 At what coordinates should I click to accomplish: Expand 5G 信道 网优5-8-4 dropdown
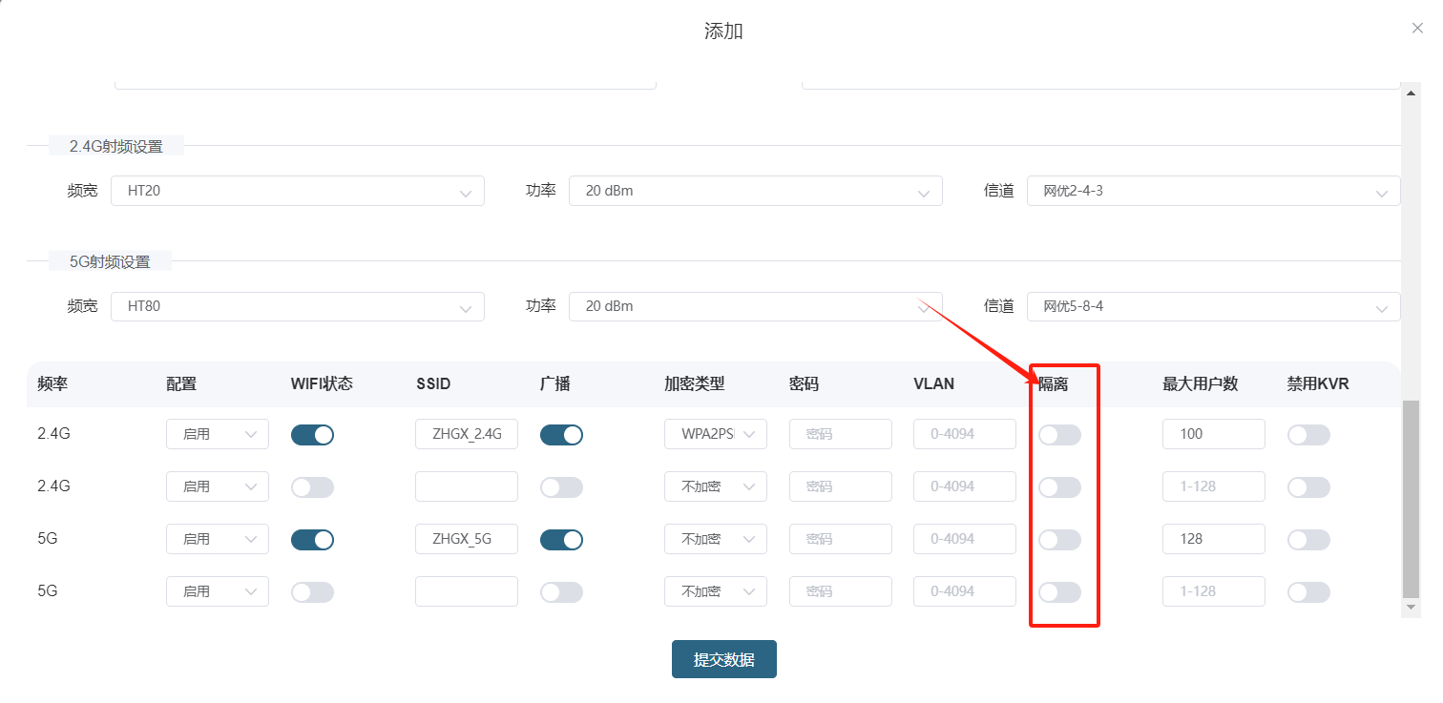point(1213,306)
